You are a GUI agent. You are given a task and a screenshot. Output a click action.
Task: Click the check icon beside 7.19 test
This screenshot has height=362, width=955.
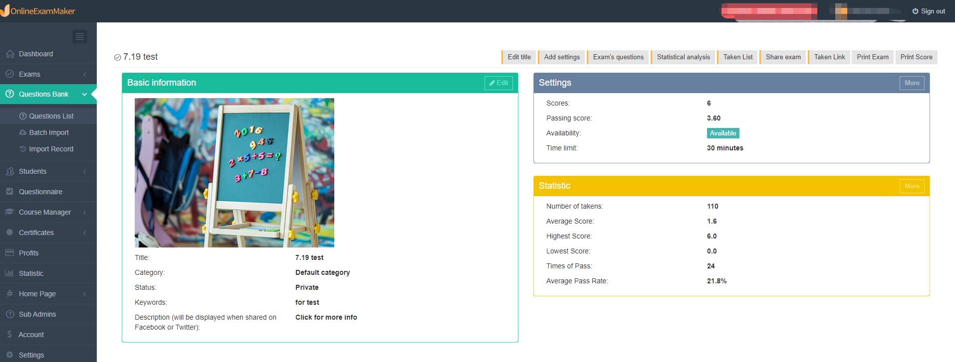(118, 57)
